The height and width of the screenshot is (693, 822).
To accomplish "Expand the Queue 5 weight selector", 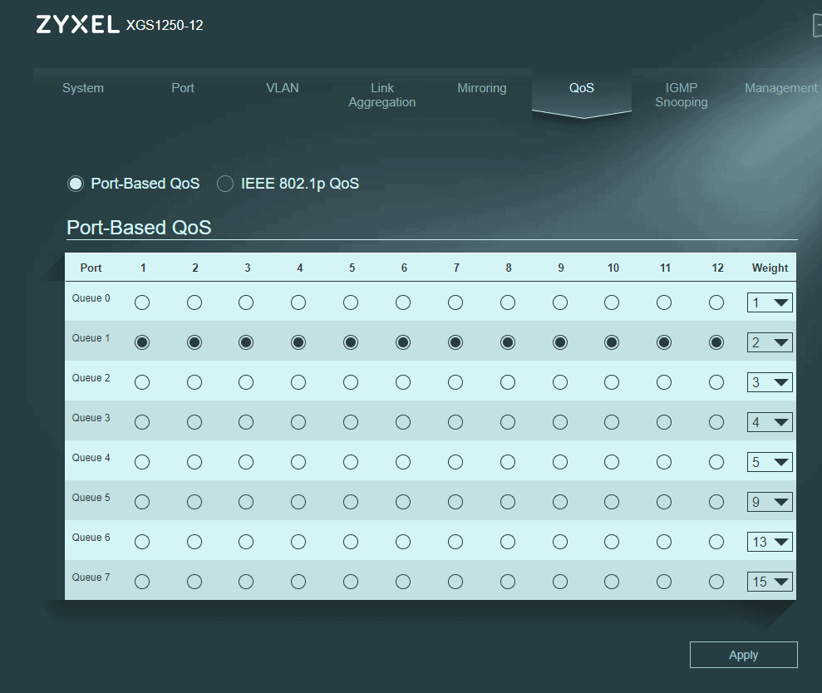I will click(770, 502).
